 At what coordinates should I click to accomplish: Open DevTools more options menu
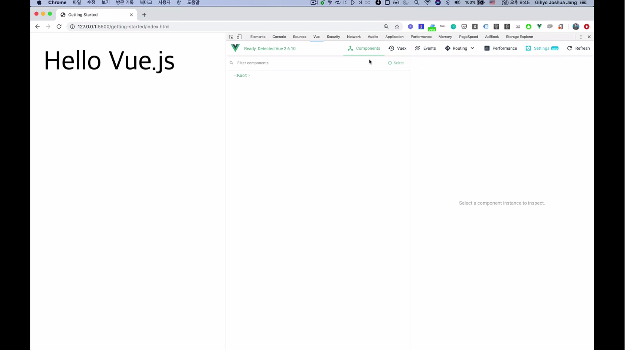click(581, 37)
